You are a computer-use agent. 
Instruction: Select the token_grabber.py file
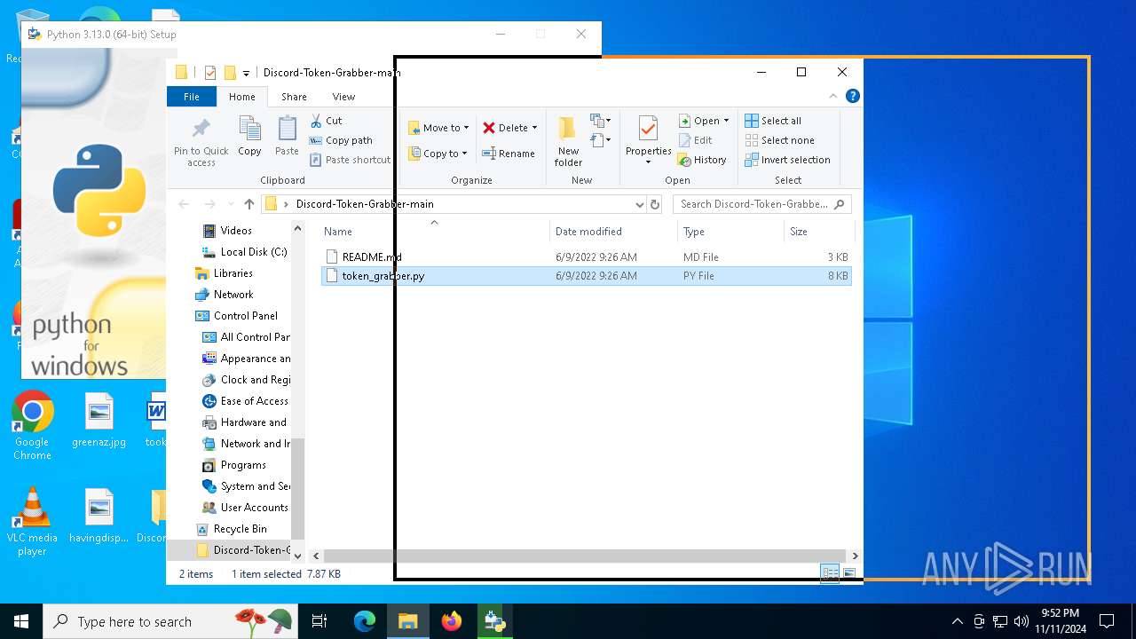coord(586,276)
